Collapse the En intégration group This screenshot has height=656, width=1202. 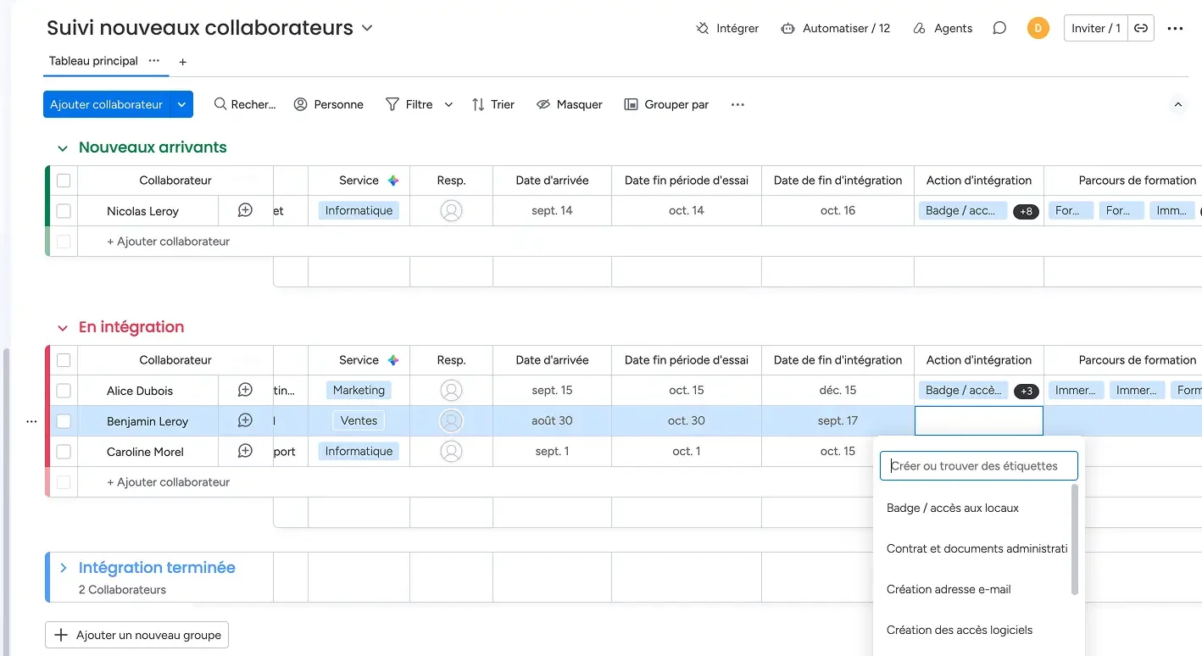point(62,327)
